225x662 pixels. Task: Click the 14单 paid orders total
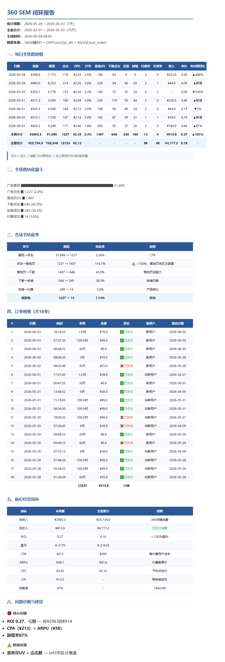pyautogui.click(x=126, y=485)
